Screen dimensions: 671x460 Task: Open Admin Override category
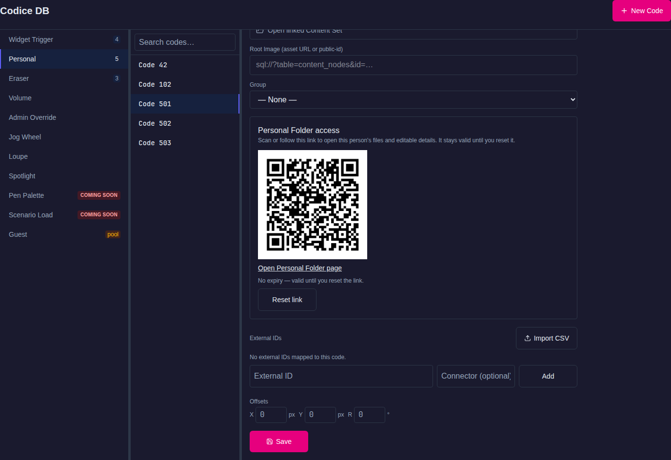click(64, 117)
